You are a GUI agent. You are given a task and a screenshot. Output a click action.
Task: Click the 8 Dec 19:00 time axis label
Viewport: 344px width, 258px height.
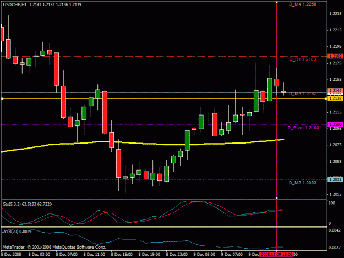coord(149,255)
